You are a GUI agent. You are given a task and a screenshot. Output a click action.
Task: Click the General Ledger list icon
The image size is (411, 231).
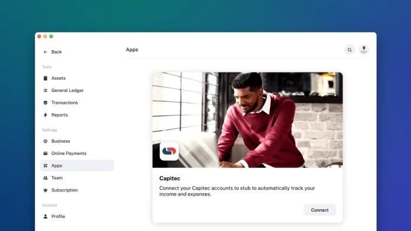point(45,91)
